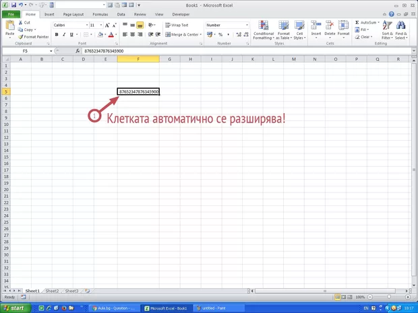
Task: Decrease indent icon
Action: (150, 34)
